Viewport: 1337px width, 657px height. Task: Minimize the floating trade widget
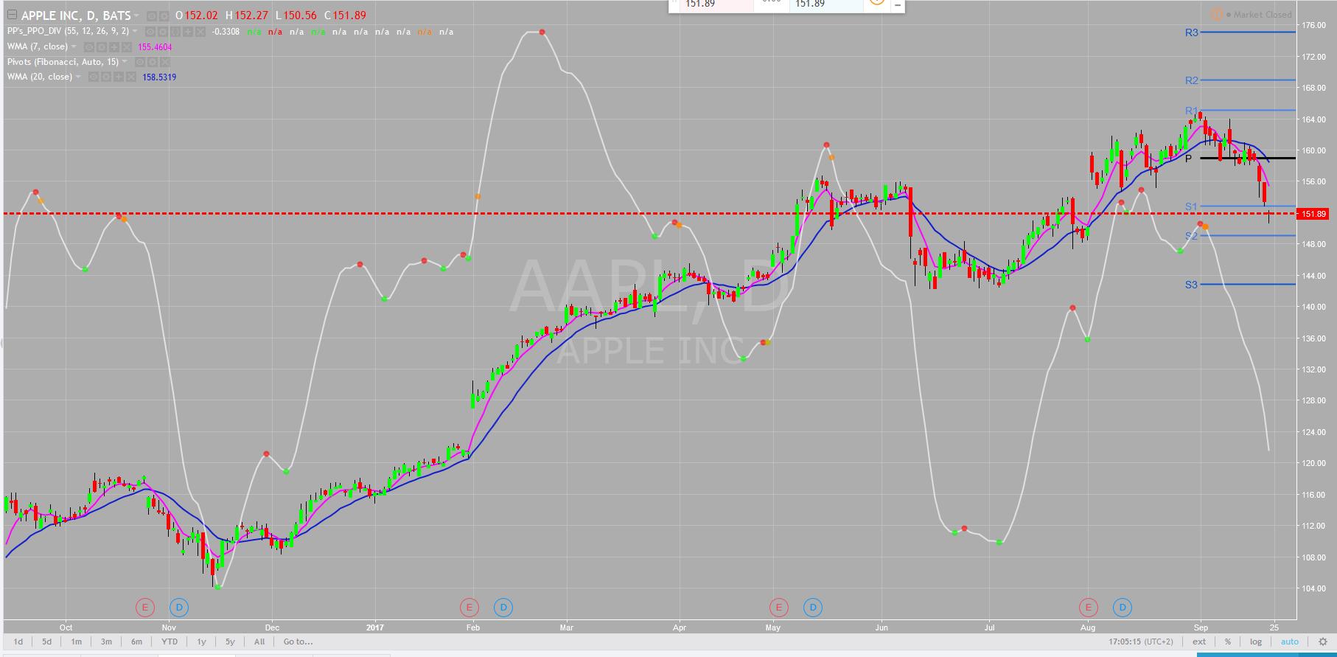pos(898,4)
